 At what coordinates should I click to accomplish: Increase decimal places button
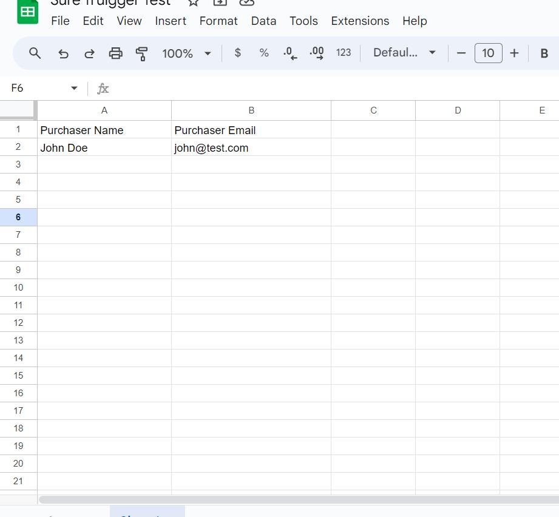pyautogui.click(x=316, y=53)
